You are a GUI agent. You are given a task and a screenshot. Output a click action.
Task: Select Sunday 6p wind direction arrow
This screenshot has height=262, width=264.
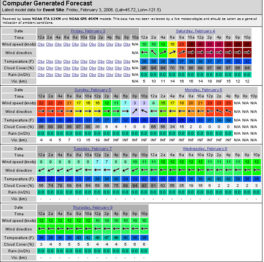click(x=126, y=111)
